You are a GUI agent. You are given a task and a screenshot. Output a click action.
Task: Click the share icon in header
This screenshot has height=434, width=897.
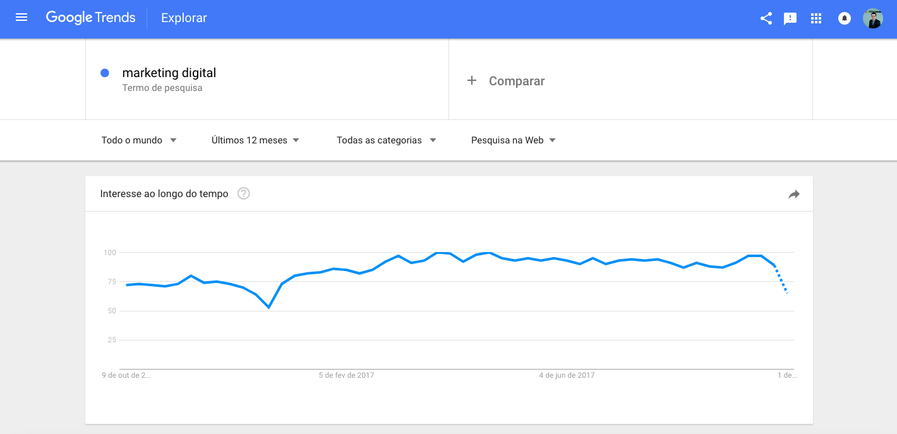pos(766,18)
